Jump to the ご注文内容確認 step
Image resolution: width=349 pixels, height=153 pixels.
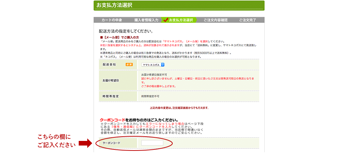point(215,20)
